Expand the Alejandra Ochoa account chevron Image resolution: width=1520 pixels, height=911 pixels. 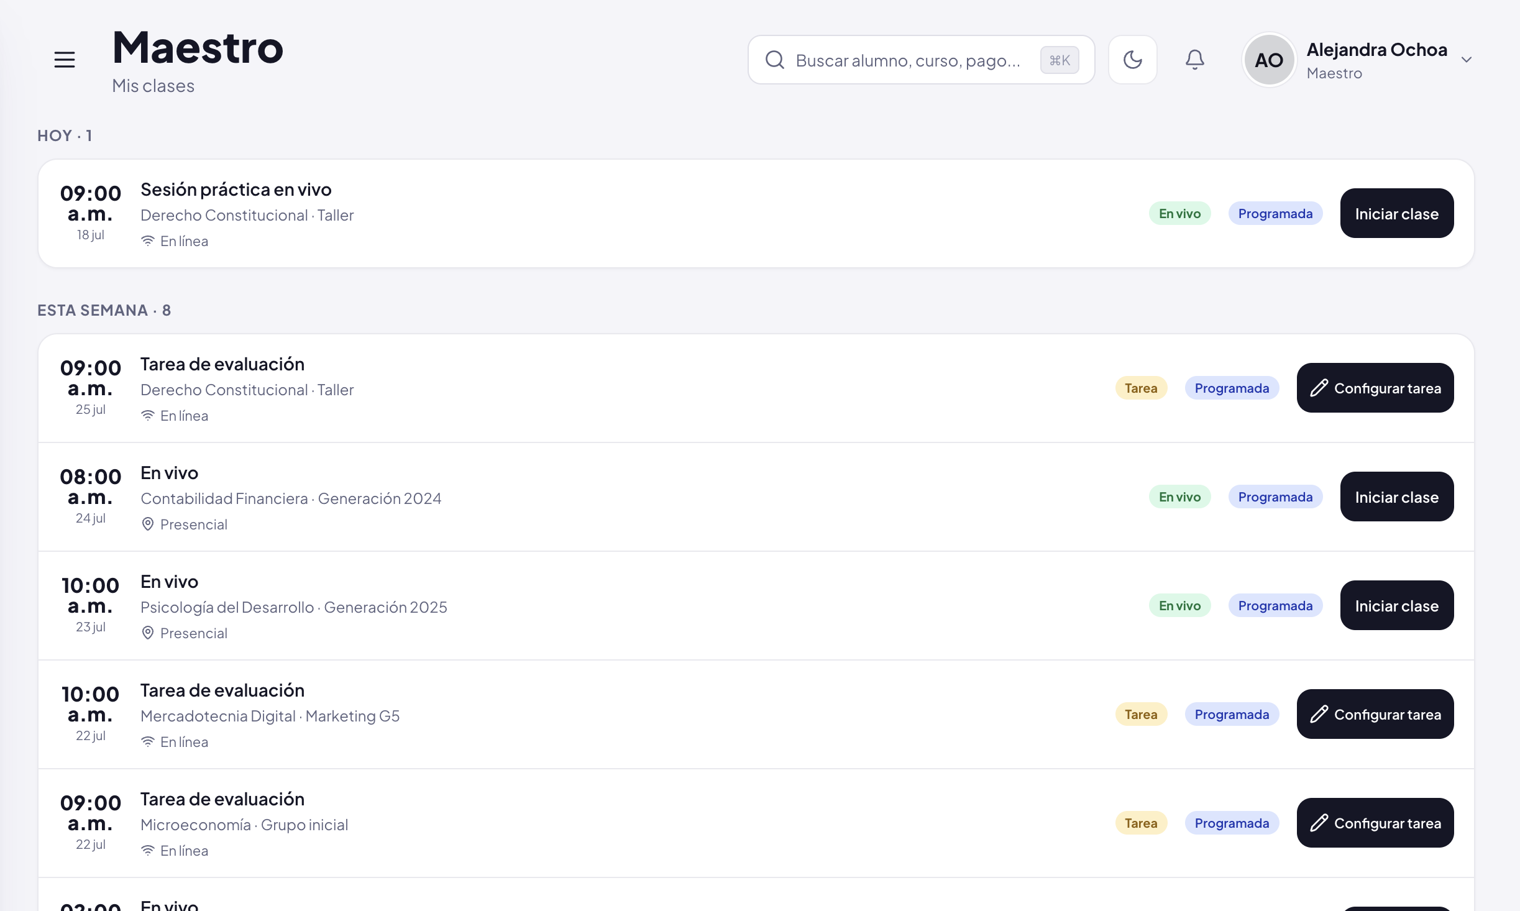[x=1467, y=60]
